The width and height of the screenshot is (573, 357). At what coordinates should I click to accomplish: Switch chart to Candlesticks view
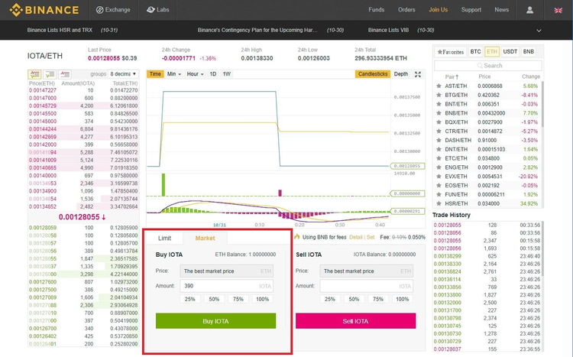(373, 74)
